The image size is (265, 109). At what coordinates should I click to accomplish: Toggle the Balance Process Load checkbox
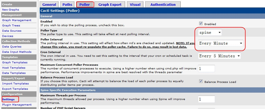tap(201, 82)
